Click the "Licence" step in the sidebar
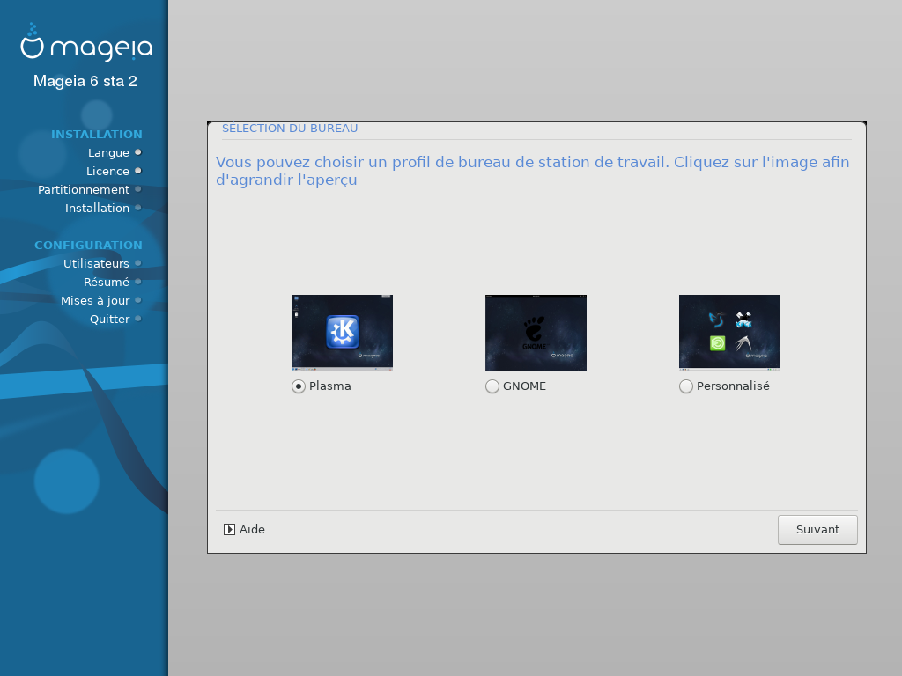Viewport: 902px width, 676px height. (x=107, y=172)
